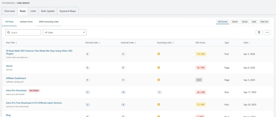
Task: Open the three-dots more options menu
Action: coord(267,32)
